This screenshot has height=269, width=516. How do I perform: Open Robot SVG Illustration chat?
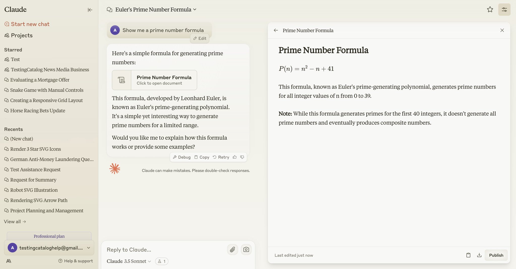click(31, 190)
